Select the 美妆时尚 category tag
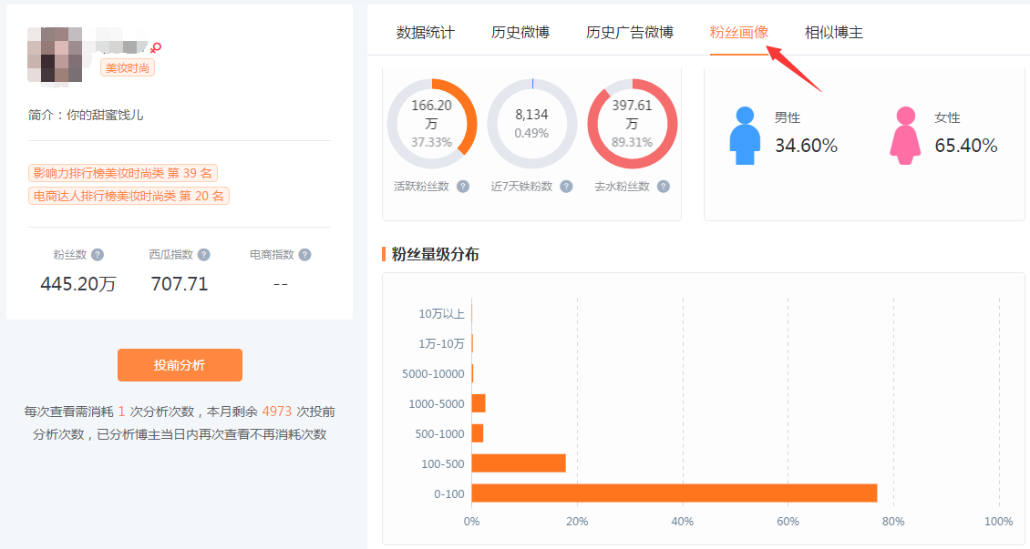 click(x=127, y=66)
